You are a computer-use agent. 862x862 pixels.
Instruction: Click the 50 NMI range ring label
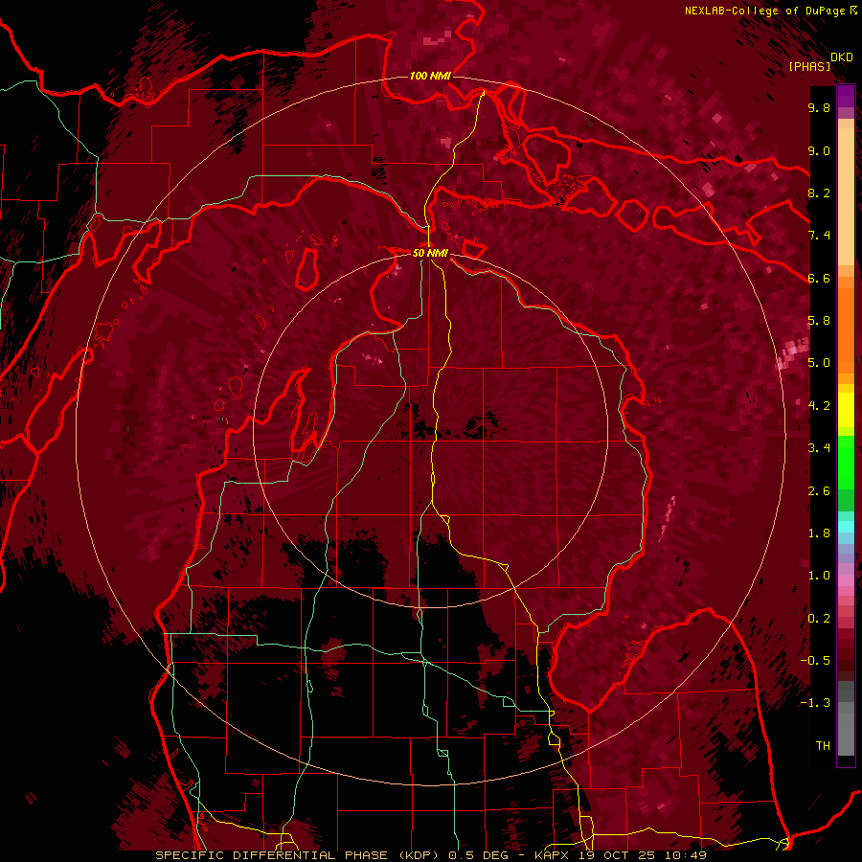tap(430, 253)
